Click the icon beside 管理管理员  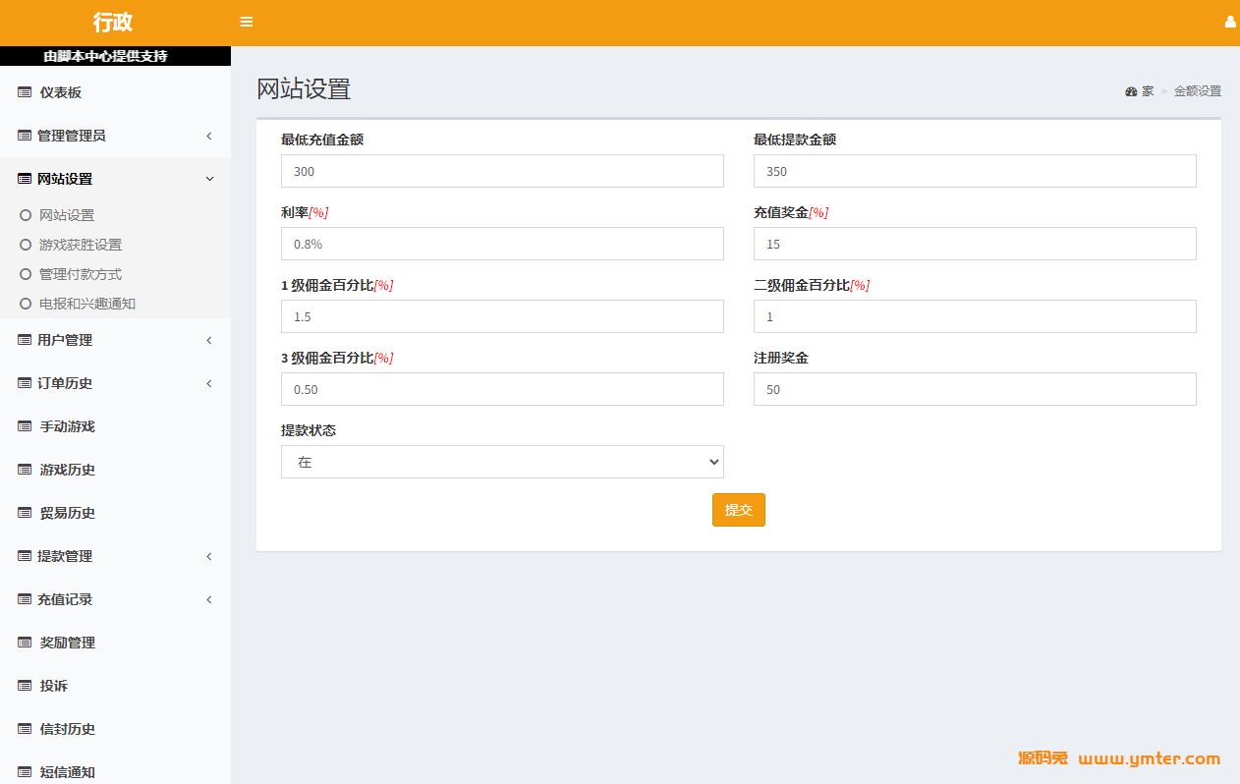coord(25,136)
